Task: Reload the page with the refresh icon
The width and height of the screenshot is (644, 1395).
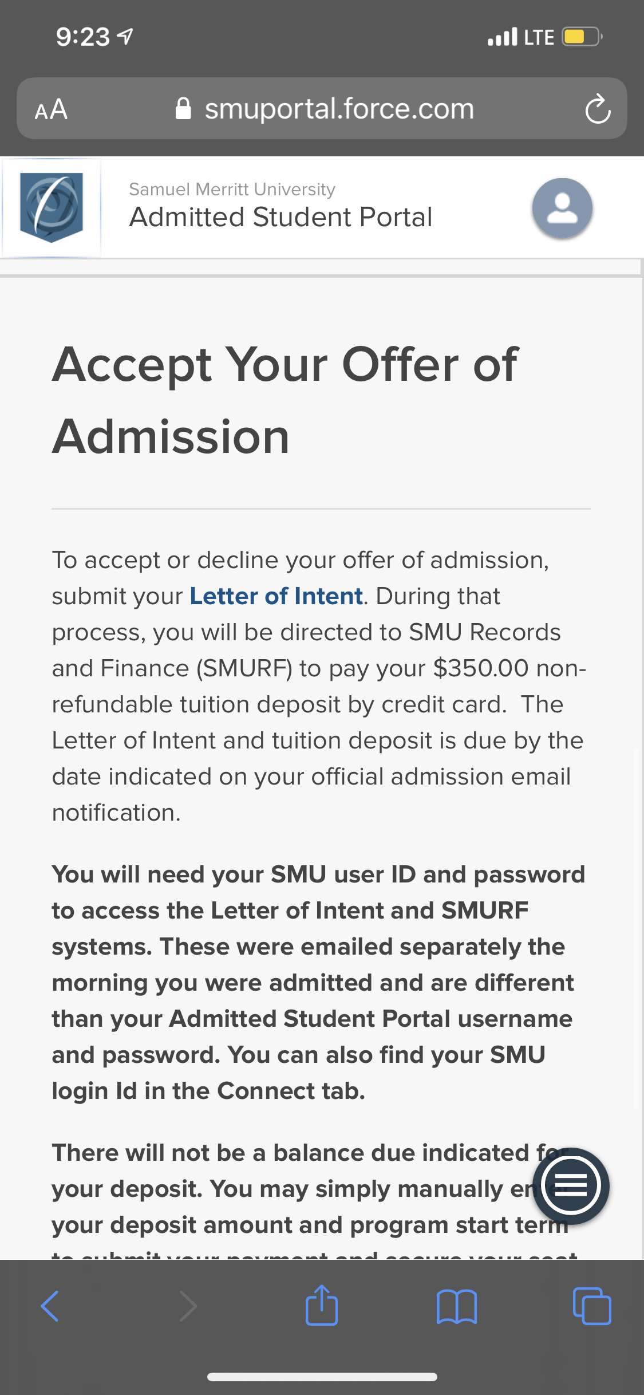Action: click(598, 108)
